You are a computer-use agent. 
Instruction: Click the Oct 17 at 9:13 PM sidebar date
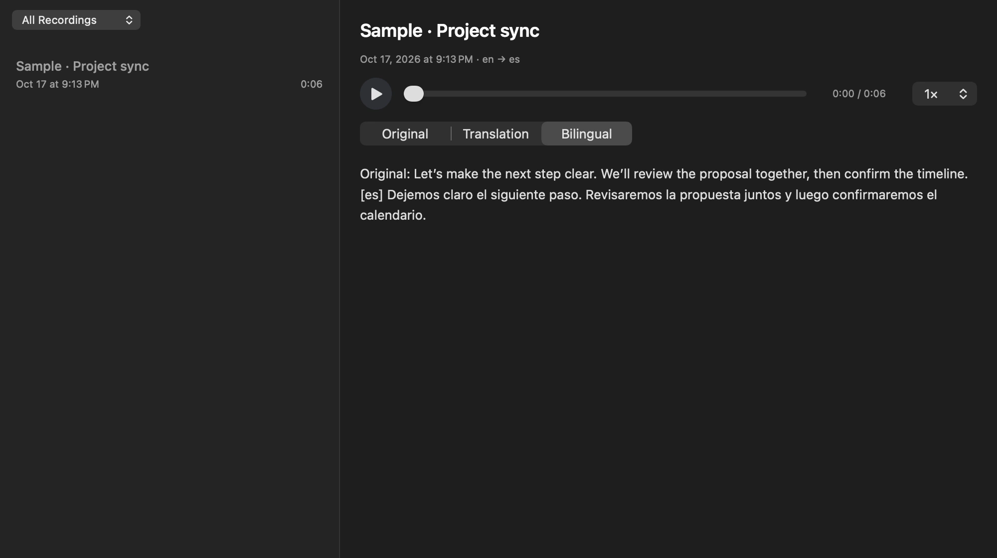click(57, 84)
